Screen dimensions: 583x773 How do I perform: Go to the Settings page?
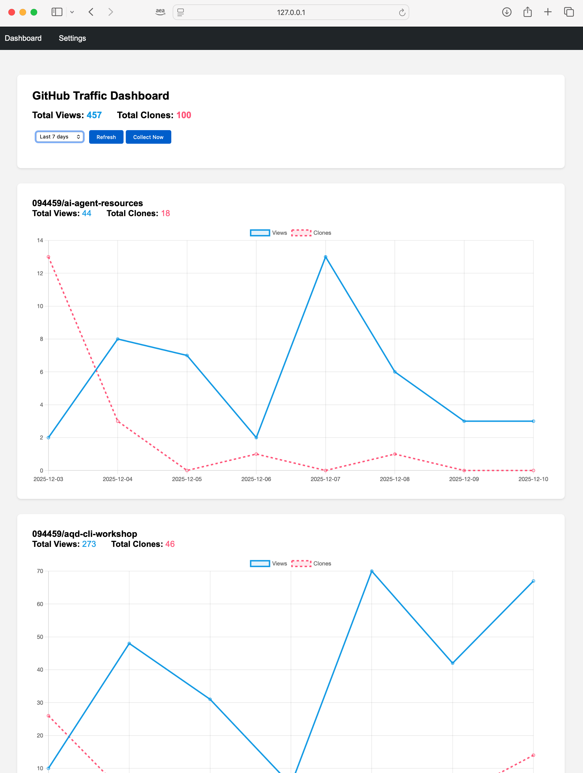tap(72, 38)
